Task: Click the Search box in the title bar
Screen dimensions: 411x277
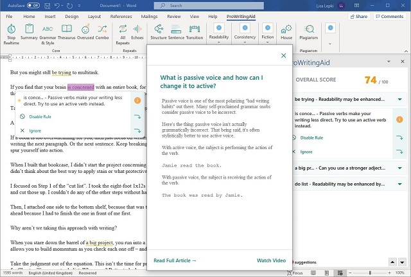Action: tap(209, 6)
